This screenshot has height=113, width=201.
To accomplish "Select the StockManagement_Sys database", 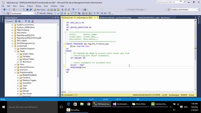I will (26, 43).
